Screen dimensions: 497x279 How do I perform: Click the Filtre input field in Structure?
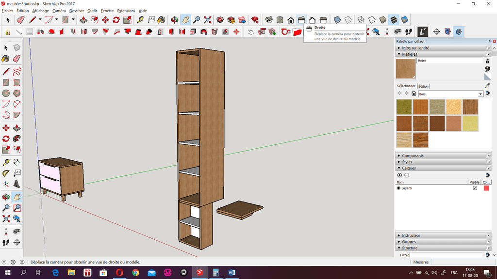(x=446, y=255)
